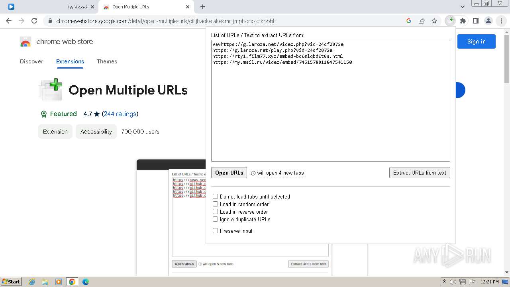Open Multiple URLs extension icon
This screenshot has height=287, width=510.
click(x=451, y=21)
